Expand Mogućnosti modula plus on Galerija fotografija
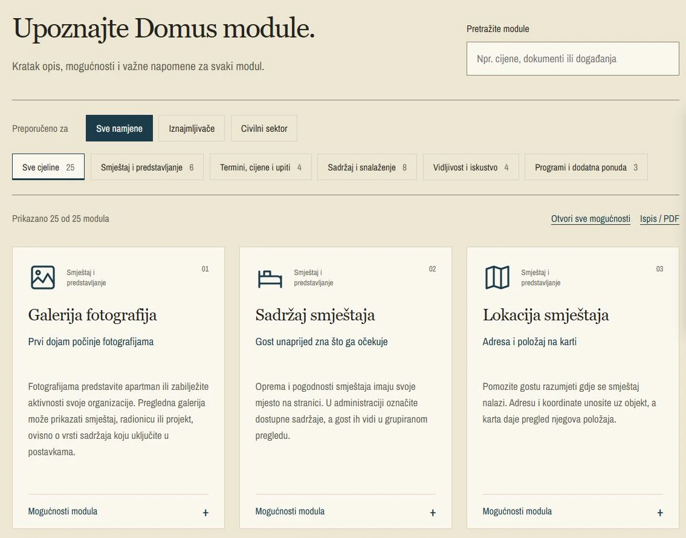 [x=205, y=513]
